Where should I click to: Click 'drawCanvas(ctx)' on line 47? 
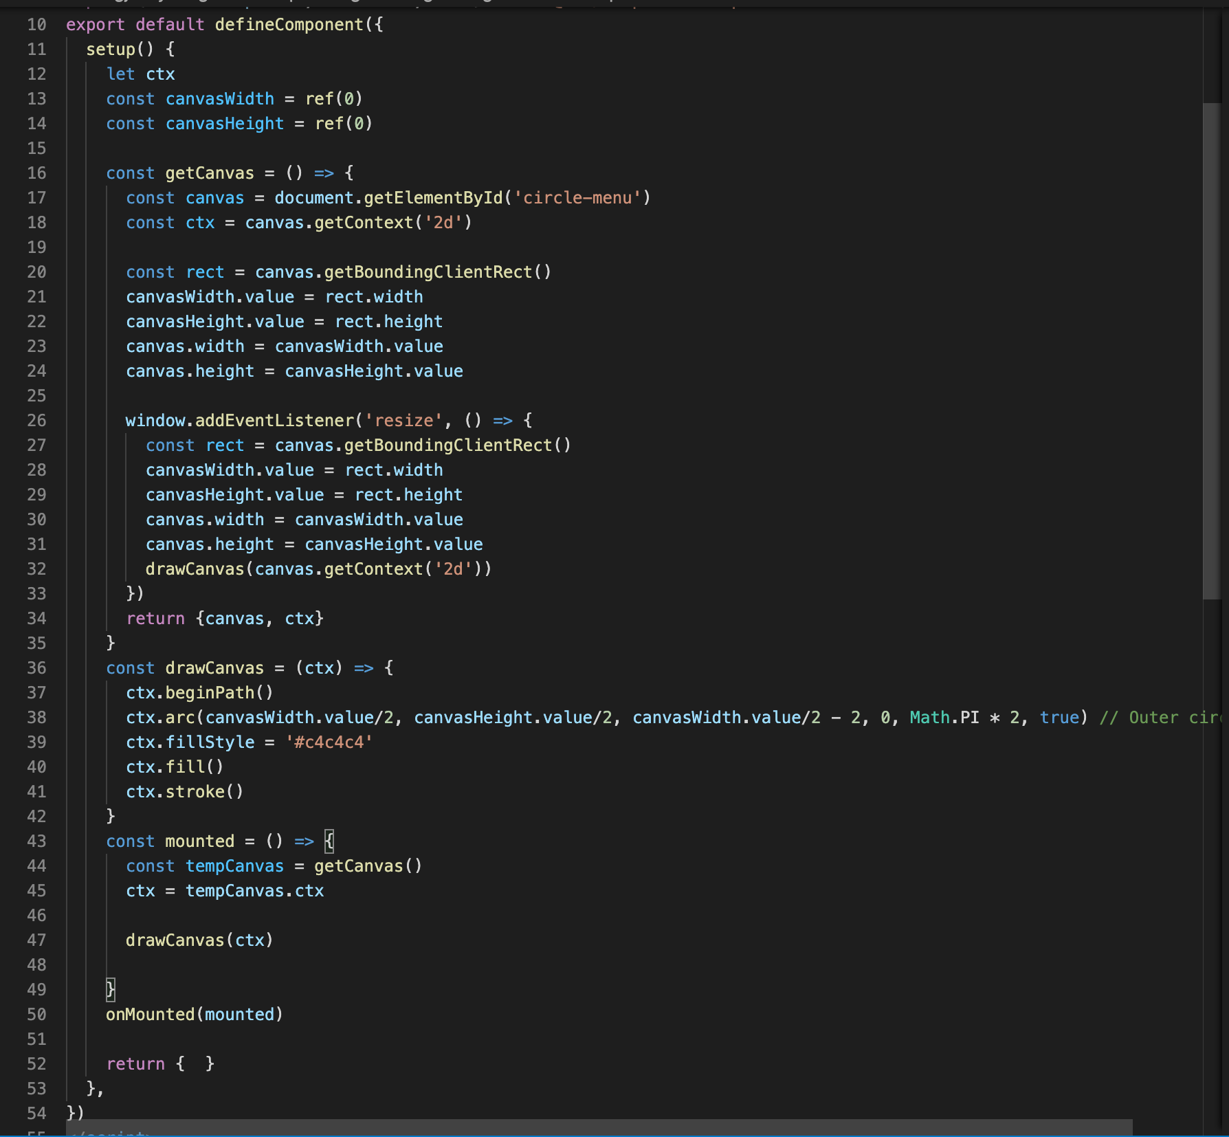click(x=199, y=940)
